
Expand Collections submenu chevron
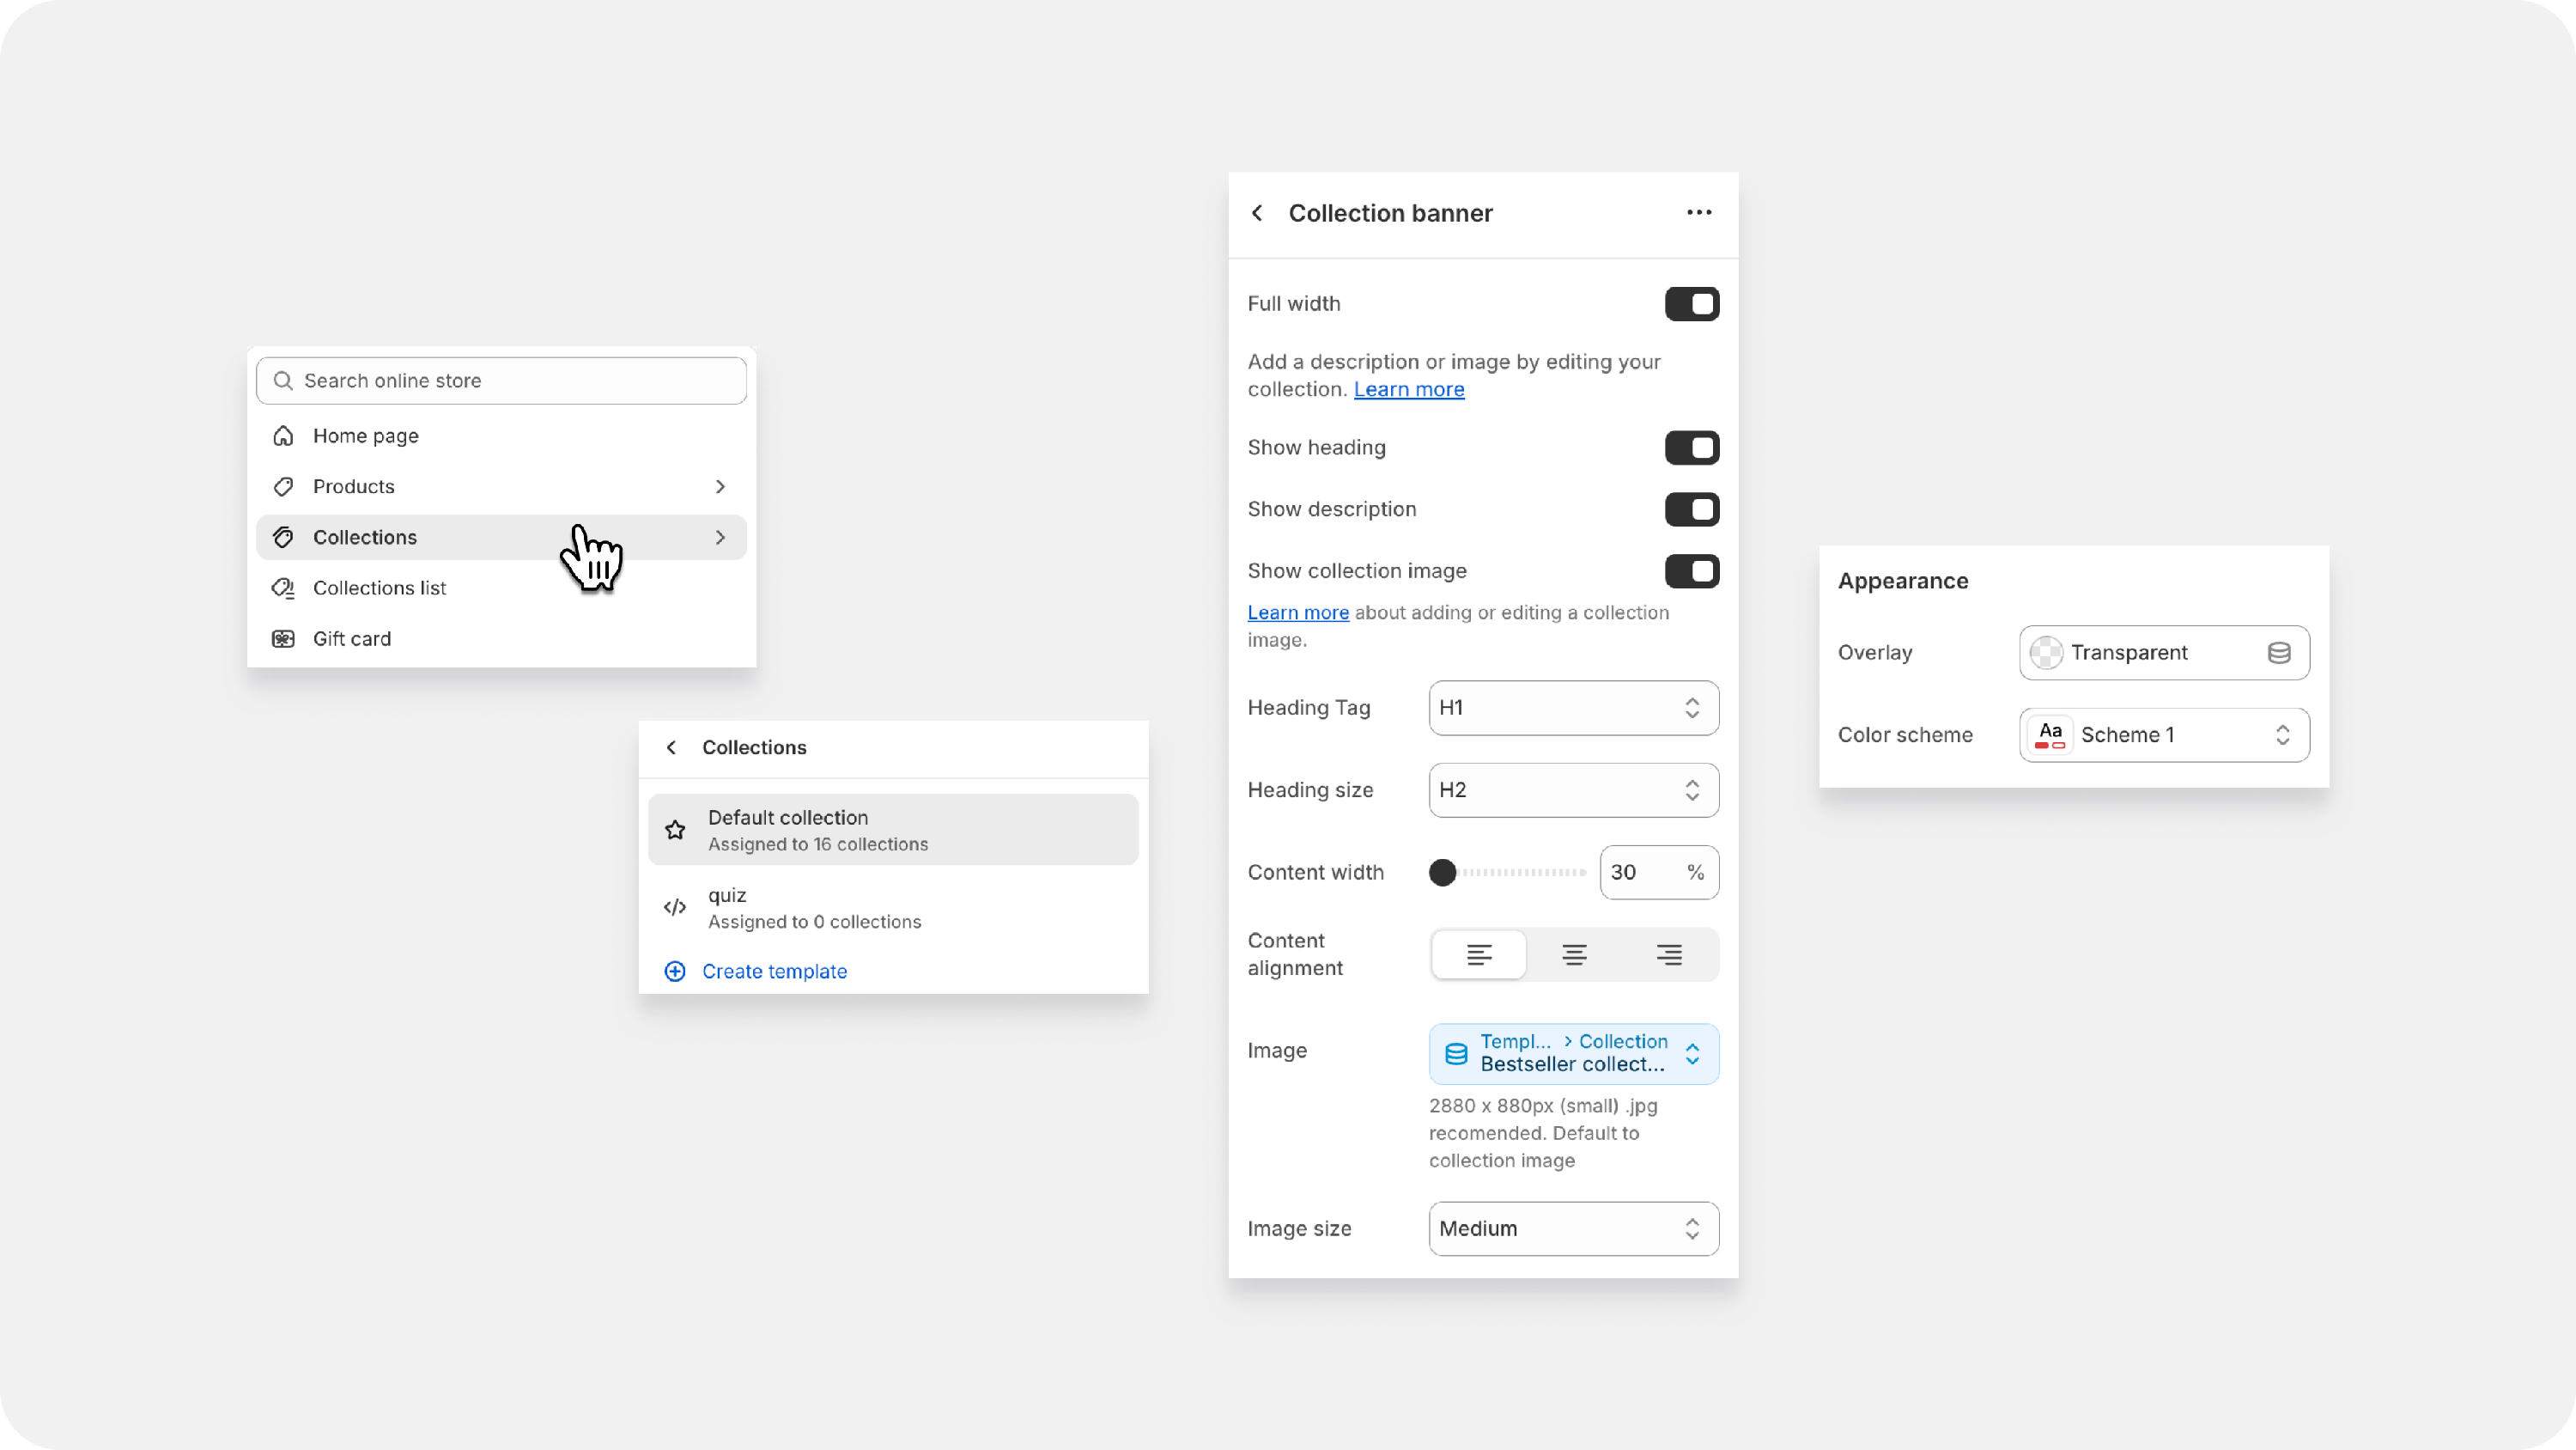point(720,538)
